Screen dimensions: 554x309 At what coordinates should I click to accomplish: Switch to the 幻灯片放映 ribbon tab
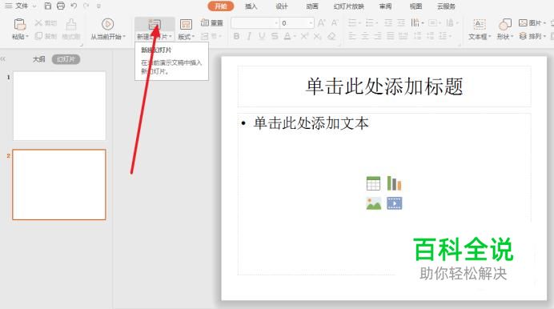pyautogui.click(x=349, y=6)
